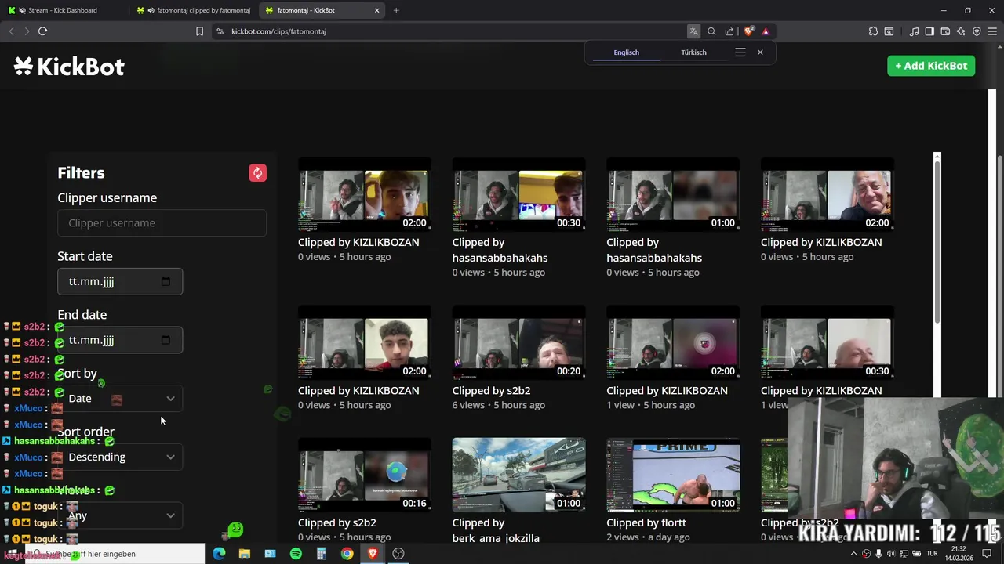The width and height of the screenshot is (1004, 564).
Task: Open Brave Shields lion icon
Action: (748, 31)
